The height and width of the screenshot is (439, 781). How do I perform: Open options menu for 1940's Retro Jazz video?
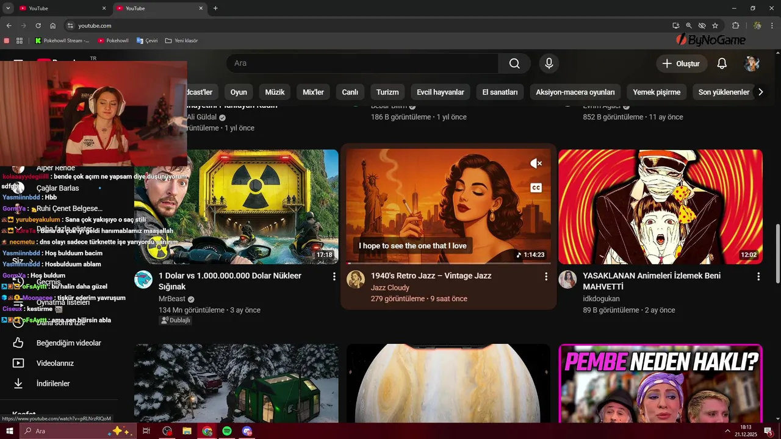(x=546, y=276)
